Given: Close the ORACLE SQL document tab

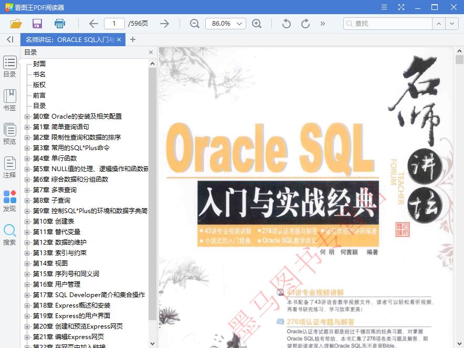Looking at the screenshot, I should click(119, 39).
